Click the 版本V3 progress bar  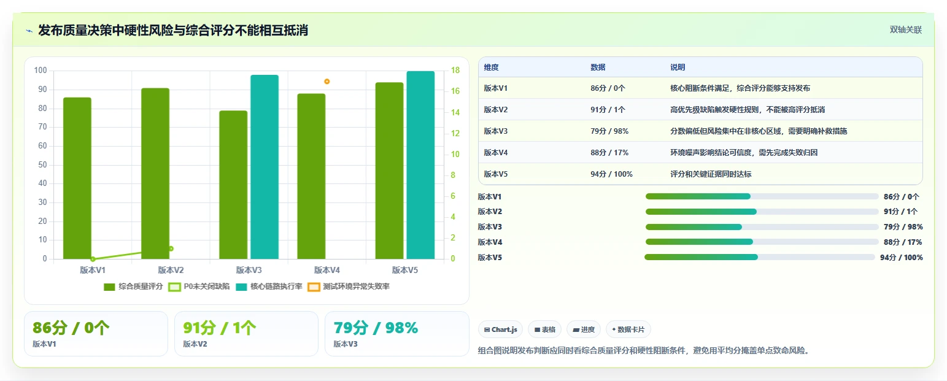pyautogui.click(x=762, y=227)
